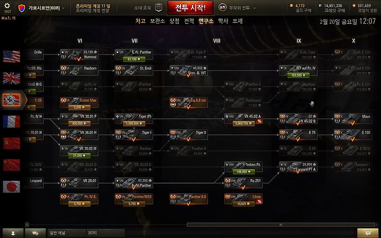Select the China nation flag
The image size is (381, 238).
point(12,165)
